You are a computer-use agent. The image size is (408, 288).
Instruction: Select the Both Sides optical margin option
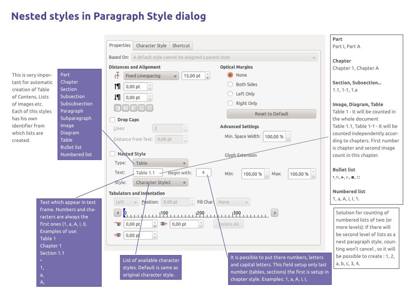pos(230,84)
